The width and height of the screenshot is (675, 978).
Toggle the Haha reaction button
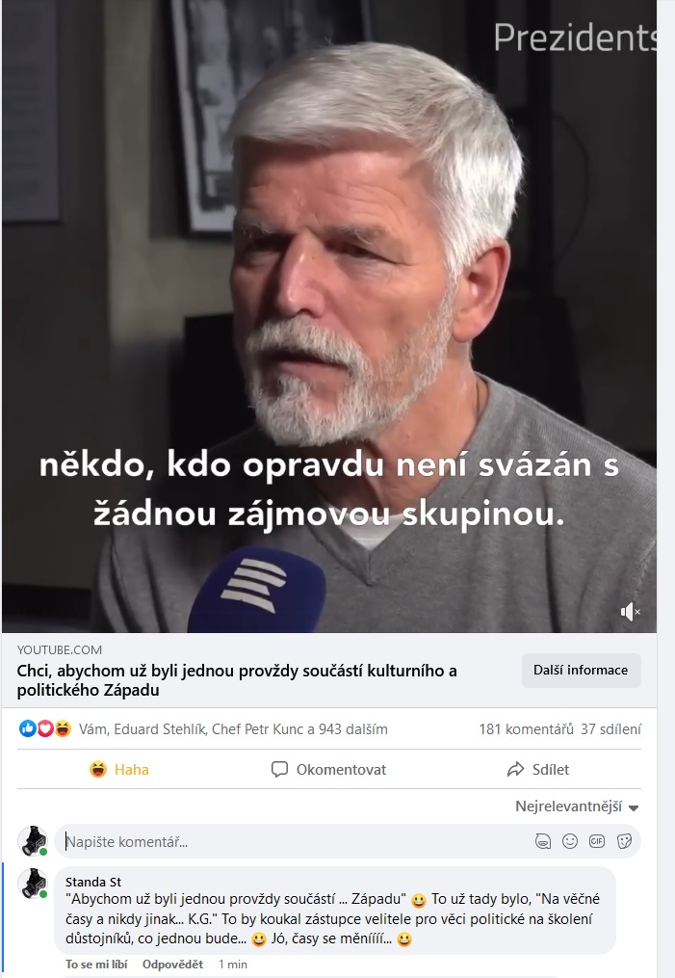tap(119, 769)
